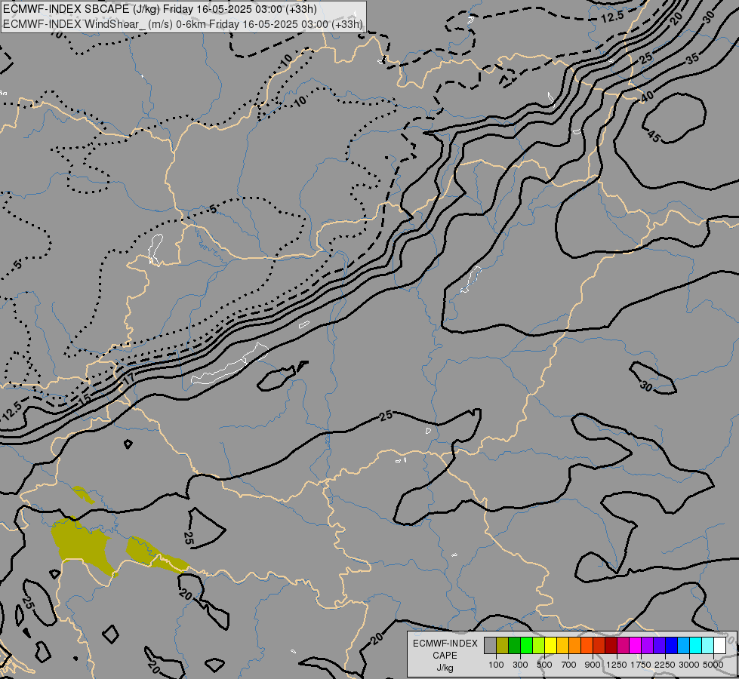Image resolution: width=739 pixels, height=679 pixels.
Task: Select the 700 legend tick label
Action: [569, 665]
